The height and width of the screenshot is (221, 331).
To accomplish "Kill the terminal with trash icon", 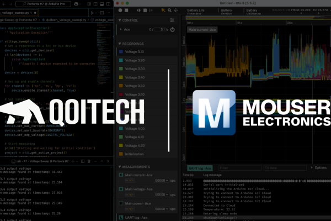I will coord(89,161).
